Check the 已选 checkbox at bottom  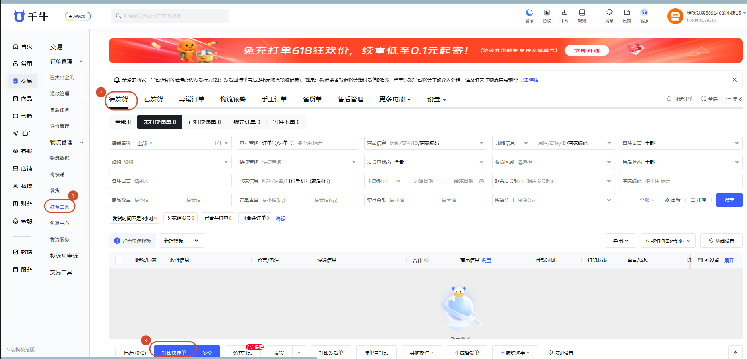(x=118, y=353)
